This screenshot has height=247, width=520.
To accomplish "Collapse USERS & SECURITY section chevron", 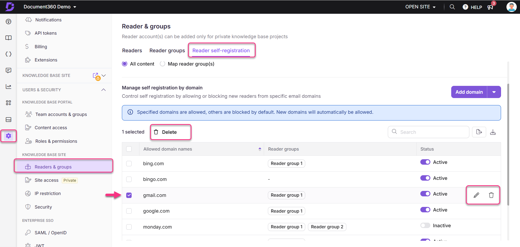I will point(103,90).
